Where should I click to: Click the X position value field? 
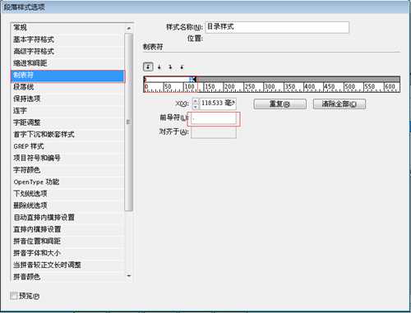click(218, 104)
